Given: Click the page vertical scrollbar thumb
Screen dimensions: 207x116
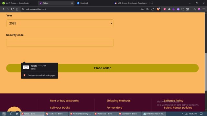Looking at the screenshot, I should point(206,72).
